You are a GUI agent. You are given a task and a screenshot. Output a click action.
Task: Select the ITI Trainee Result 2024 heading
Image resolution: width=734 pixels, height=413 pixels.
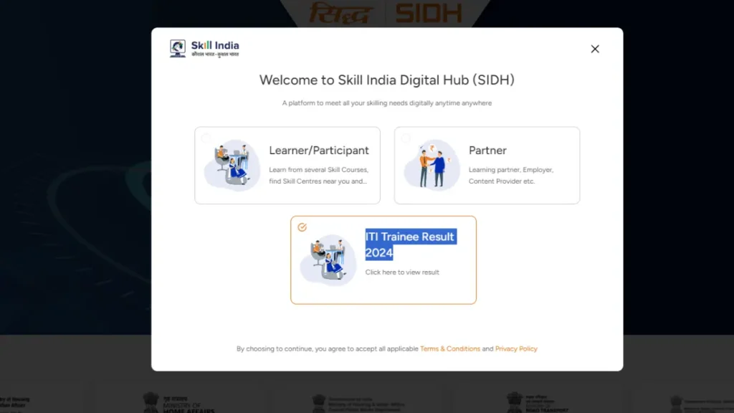coord(411,245)
